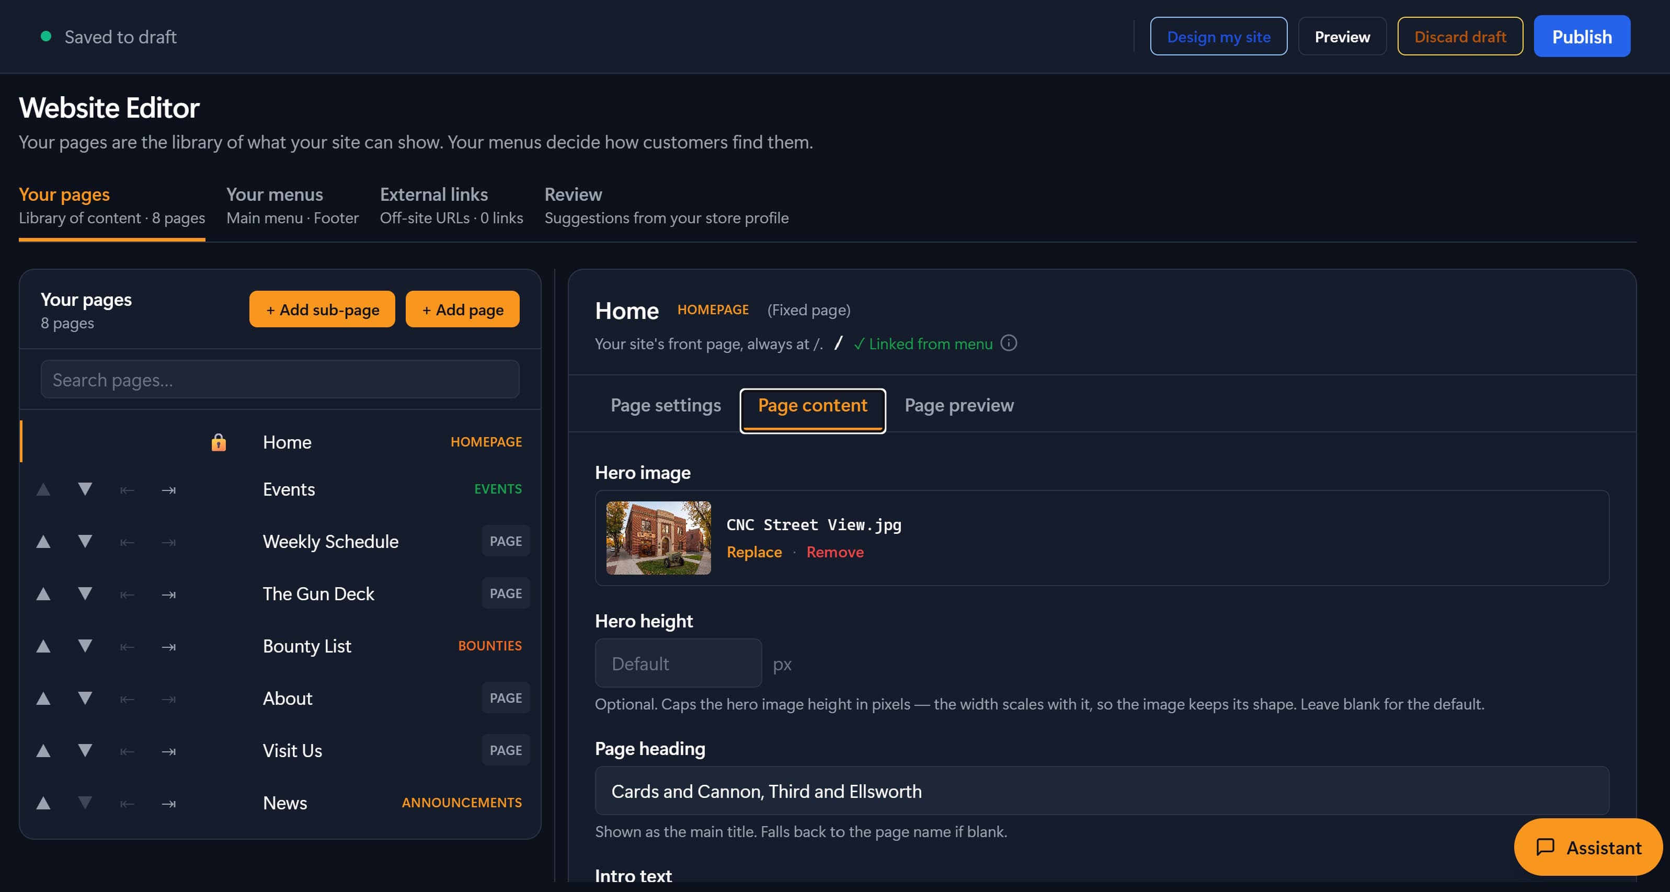
Task: Indent Visit Us page
Action: coord(168,751)
